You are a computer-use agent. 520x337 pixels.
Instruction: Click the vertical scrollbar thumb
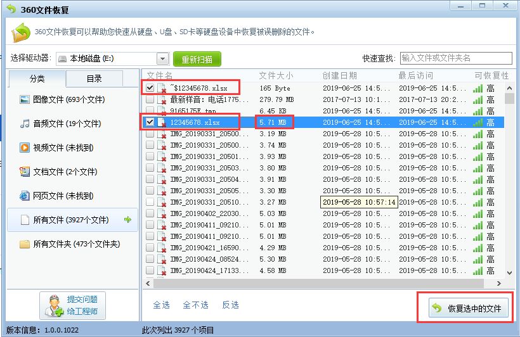click(509, 99)
